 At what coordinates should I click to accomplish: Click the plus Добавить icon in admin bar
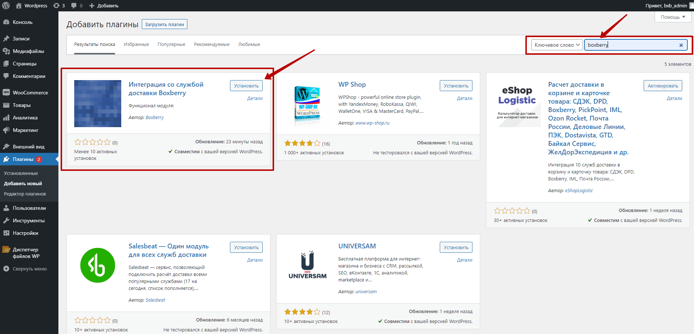pyautogui.click(x=92, y=6)
